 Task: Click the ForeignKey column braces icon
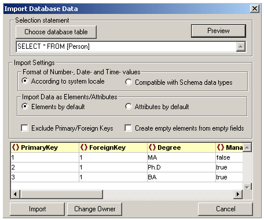pos(84,147)
